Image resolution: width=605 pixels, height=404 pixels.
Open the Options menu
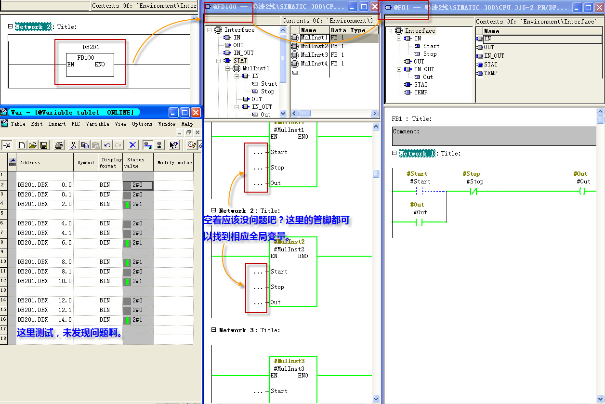pos(142,124)
